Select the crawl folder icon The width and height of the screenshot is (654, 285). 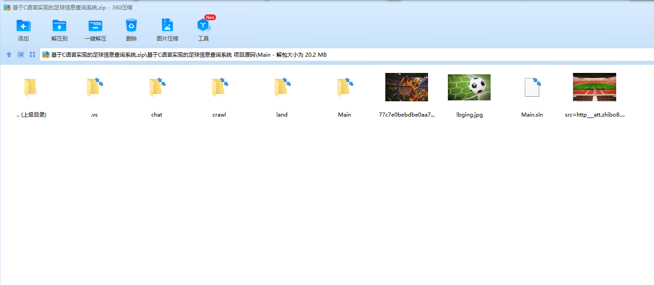219,87
